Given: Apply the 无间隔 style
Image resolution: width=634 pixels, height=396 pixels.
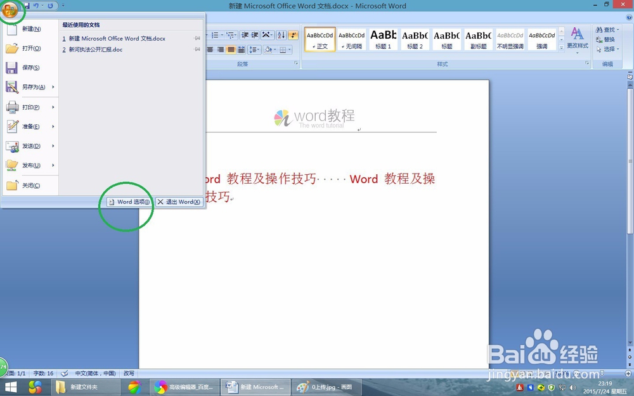Looking at the screenshot, I should point(351,39).
